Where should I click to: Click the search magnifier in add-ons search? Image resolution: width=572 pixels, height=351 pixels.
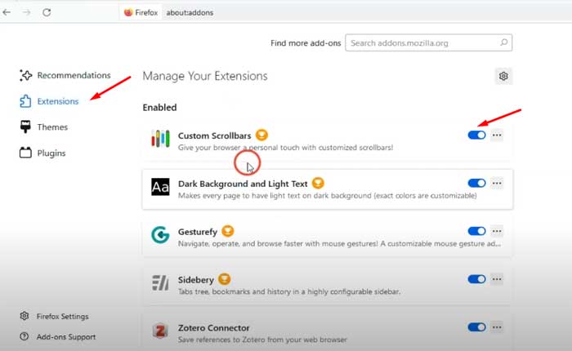[x=504, y=42]
